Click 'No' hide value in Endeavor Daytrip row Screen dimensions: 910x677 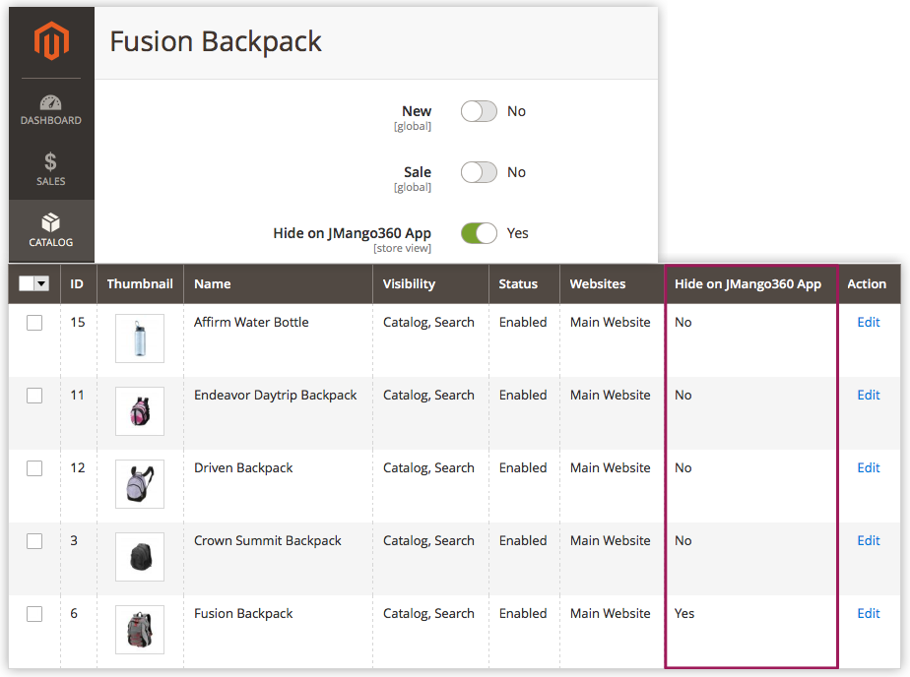pyautogui.click(x=683, y=396)
